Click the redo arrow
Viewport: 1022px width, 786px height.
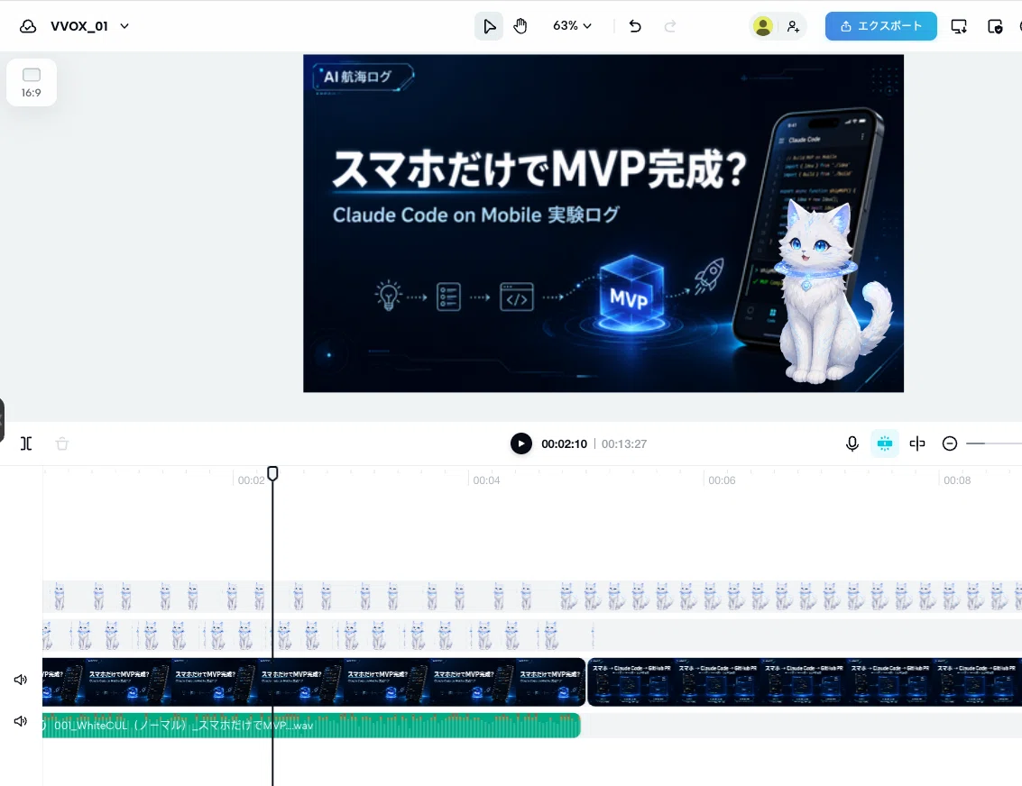(669, 26)
